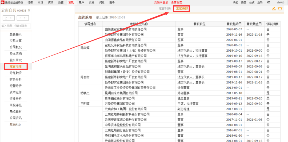
Task: Select 公司概况 in sidebar
Action: point(16,47)
